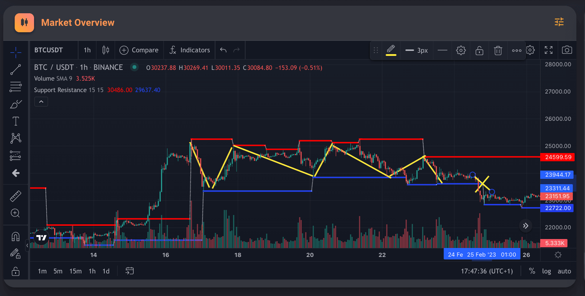Delete drawing with the trash icon
The height and width of the screenshot is (296, 585).
pyautogui.click(x=498, y=51)
